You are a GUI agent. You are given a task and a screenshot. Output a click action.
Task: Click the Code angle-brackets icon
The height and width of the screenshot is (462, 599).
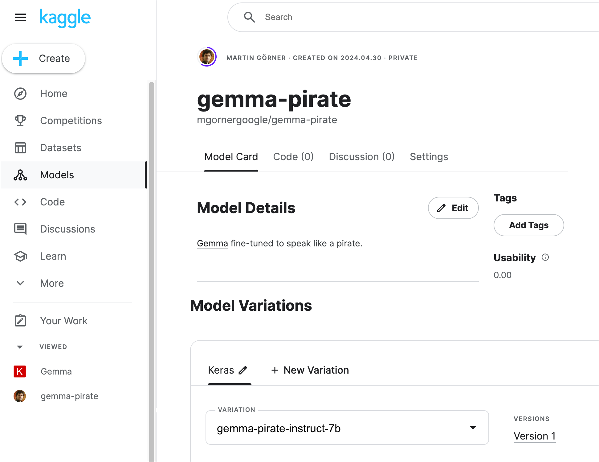tap(20, 202)
